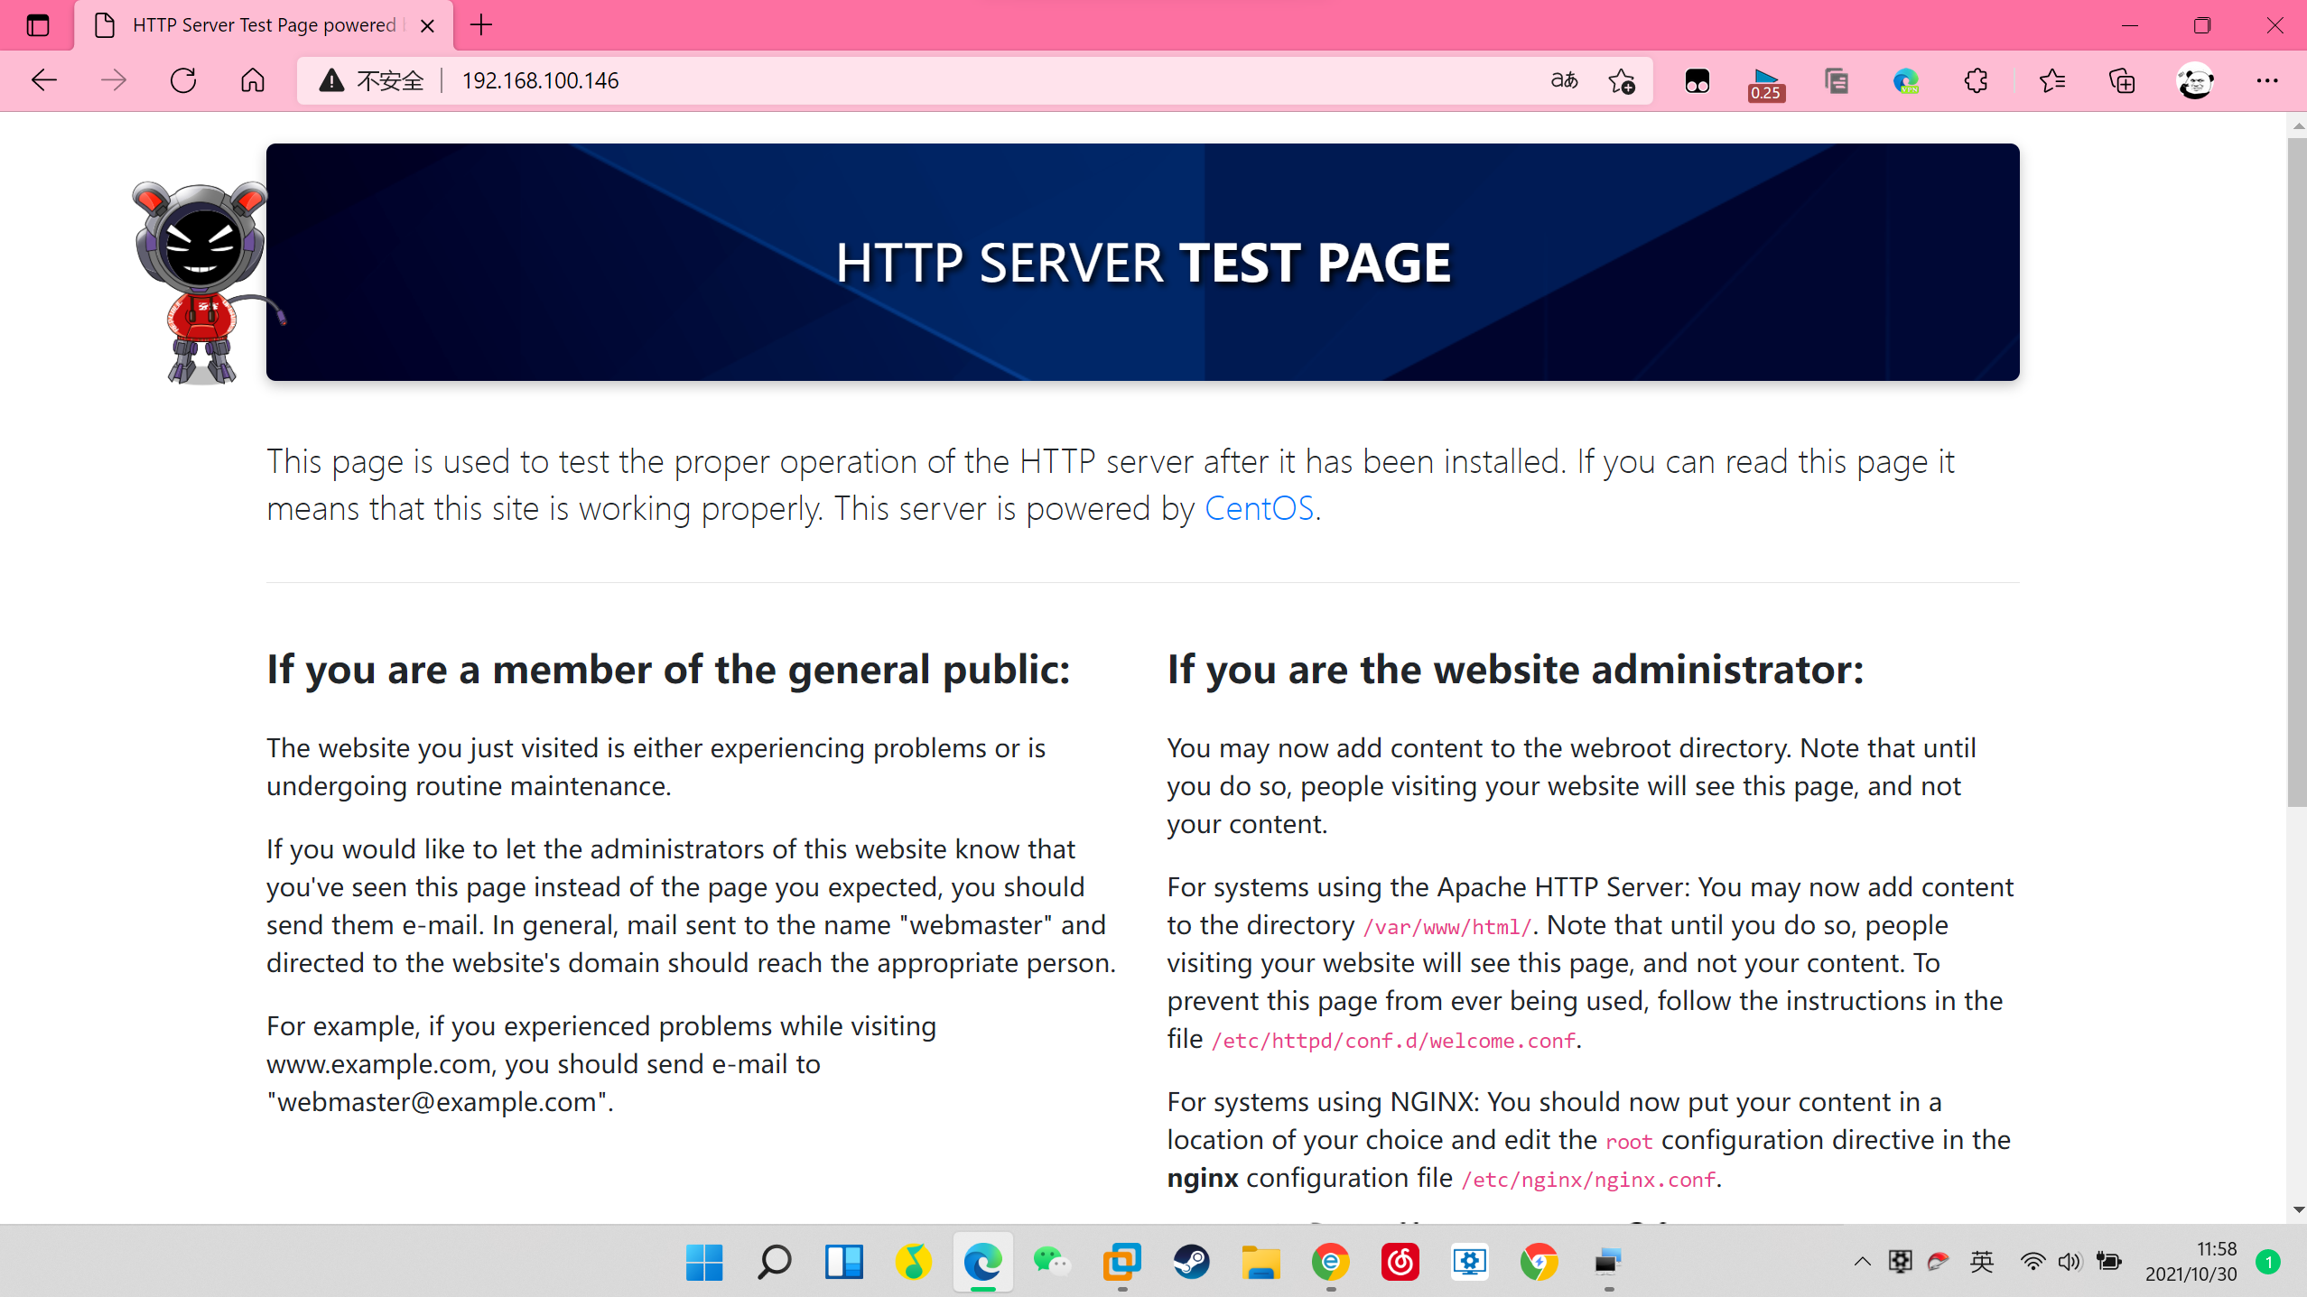The height and width of the screenshot is (1297, 2307).
Task: Open the Edge VPN extension
Action: pos(1906,80)
